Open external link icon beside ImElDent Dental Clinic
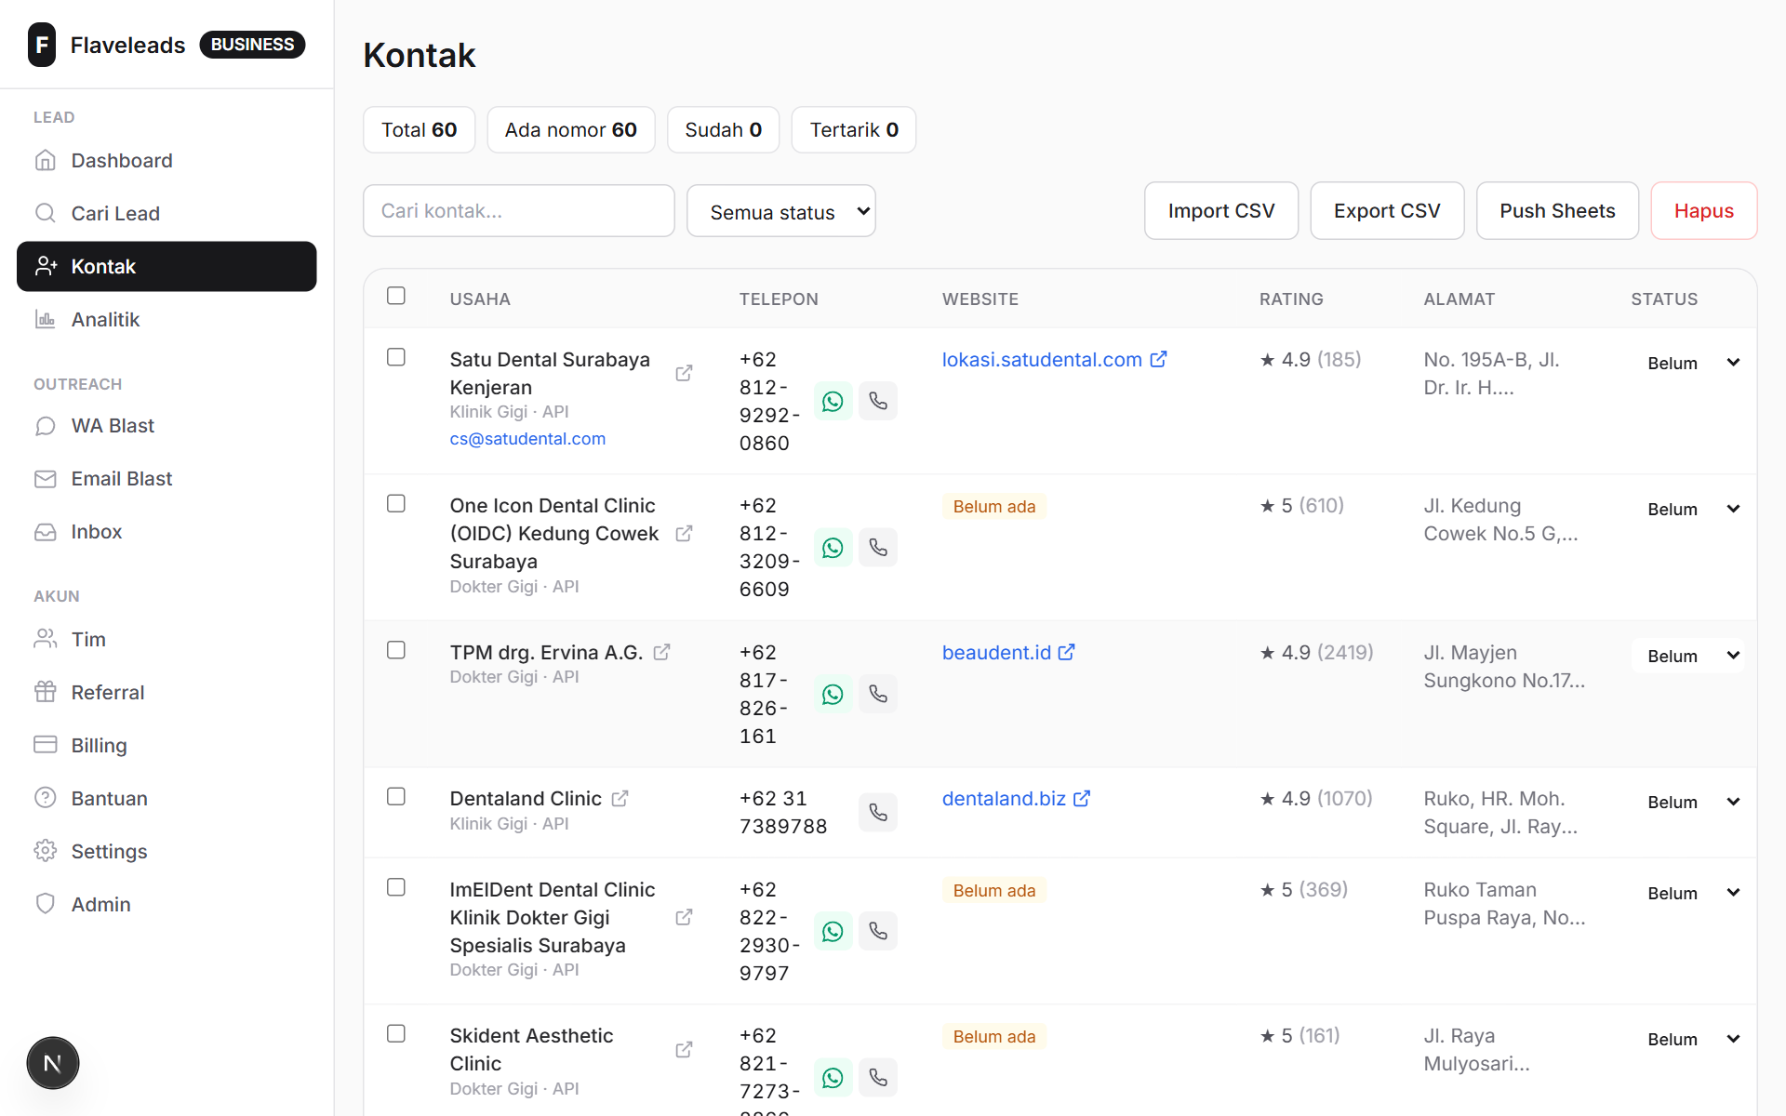1786x1116 pixels. [x=684, y=917]
